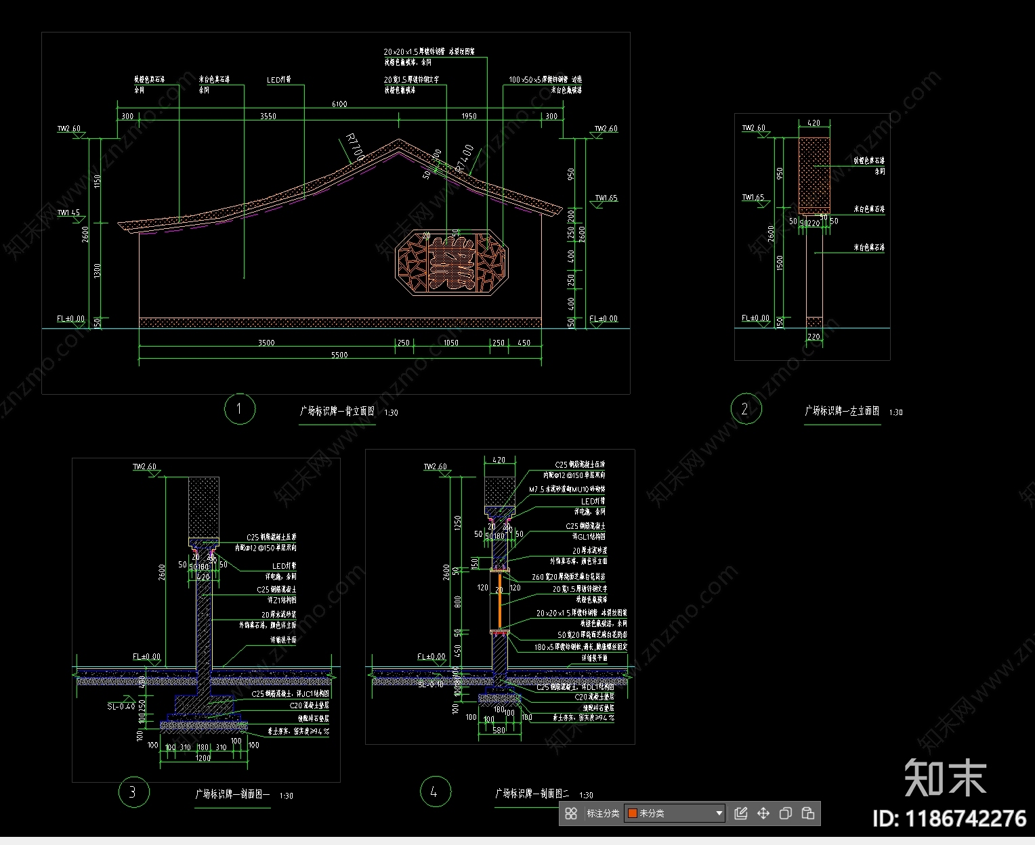This screenshot has height=845, width=1035.
Task: Click the orange category color swatch
Action: pos(633,813)
